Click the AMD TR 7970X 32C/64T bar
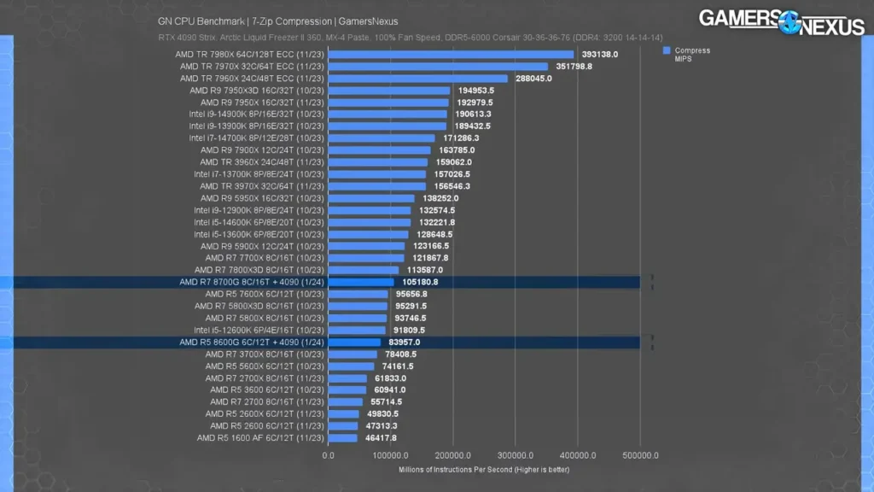 [x=438, y=67]
